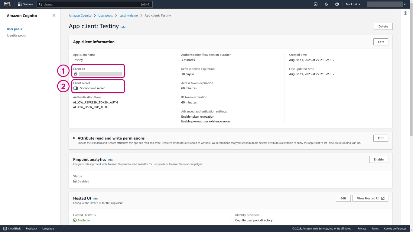Open the Services grid menu

pyautogui.click(x=25, y=5)
